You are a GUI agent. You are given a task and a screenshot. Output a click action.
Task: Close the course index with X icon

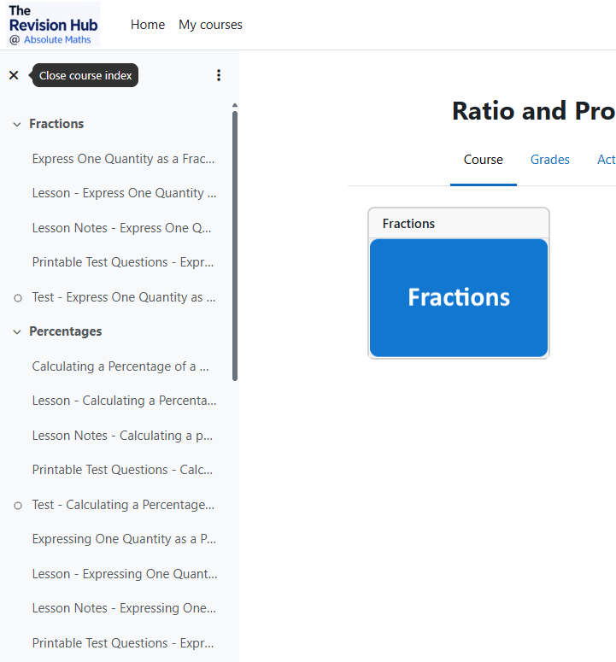(x=14, y=75)
